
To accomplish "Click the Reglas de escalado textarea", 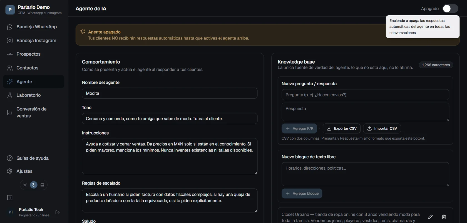I will click(x=170, y=200).
